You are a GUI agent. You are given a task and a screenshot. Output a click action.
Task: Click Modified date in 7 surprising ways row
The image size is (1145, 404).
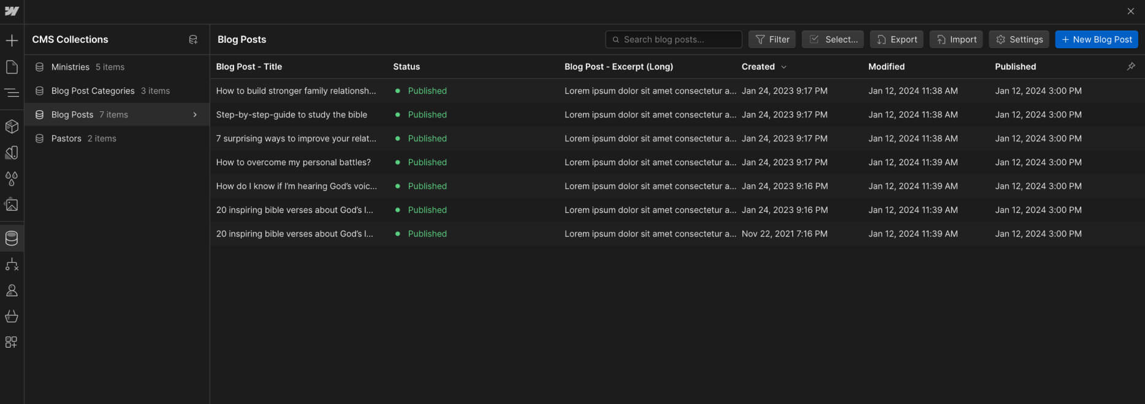pyautogui.click(x=913, y=138)
